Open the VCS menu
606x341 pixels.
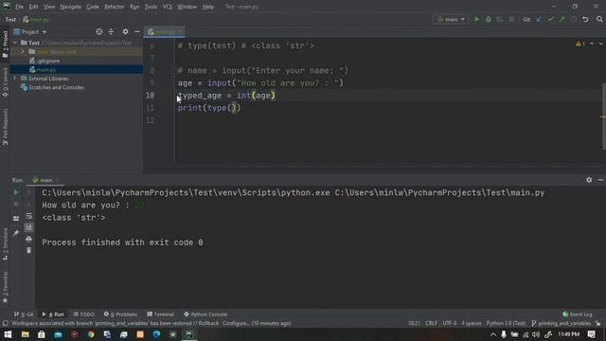click(167, 7)
